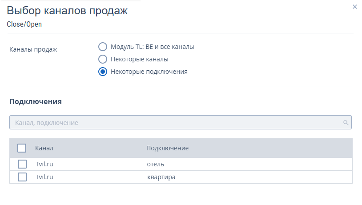Choose the 'Некоторые каналы' radio option

point(103,59)
